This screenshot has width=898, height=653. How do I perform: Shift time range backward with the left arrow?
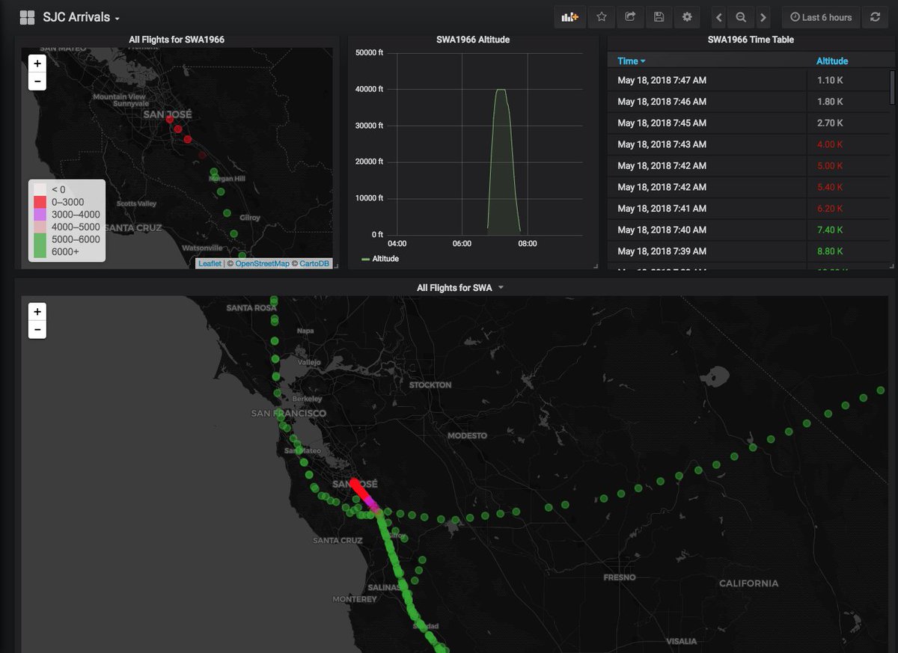(718, 17)
